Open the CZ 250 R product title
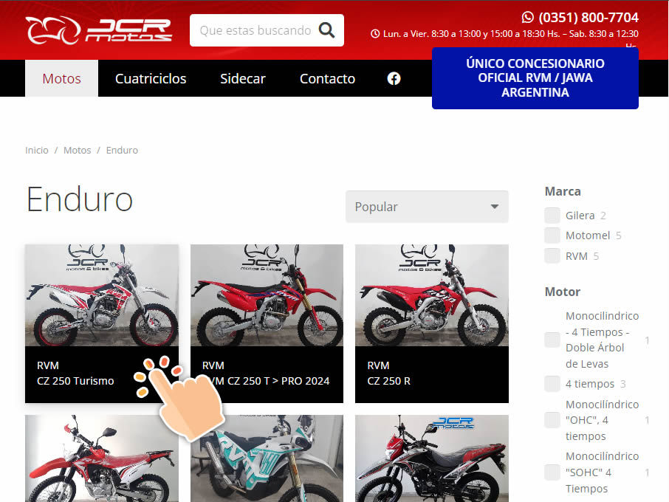The height and width of the screenshot is (502, 669). tap(388, 381)
